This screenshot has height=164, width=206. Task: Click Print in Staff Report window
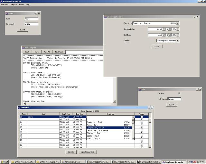pyautogui.click(x=27, y=52)
